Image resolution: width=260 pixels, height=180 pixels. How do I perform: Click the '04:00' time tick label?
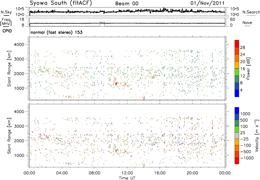coord(62,173)
